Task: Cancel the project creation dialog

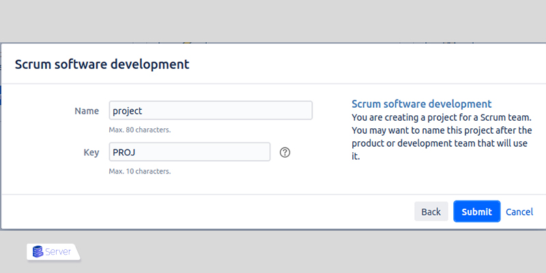Action: [x=519, y=212]
